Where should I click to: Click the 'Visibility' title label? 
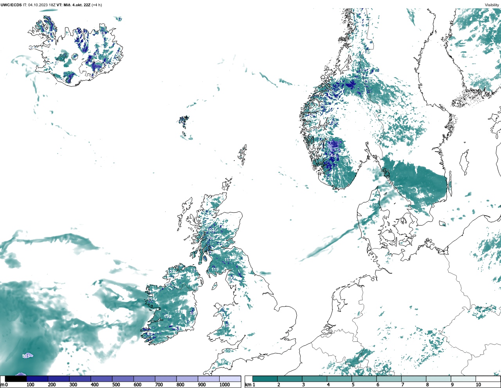492,5
